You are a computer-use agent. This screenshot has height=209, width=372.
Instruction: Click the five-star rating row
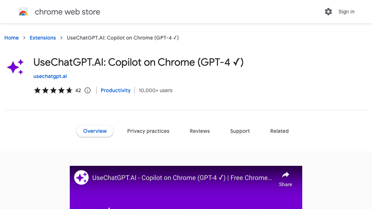(x=53, y=90)
